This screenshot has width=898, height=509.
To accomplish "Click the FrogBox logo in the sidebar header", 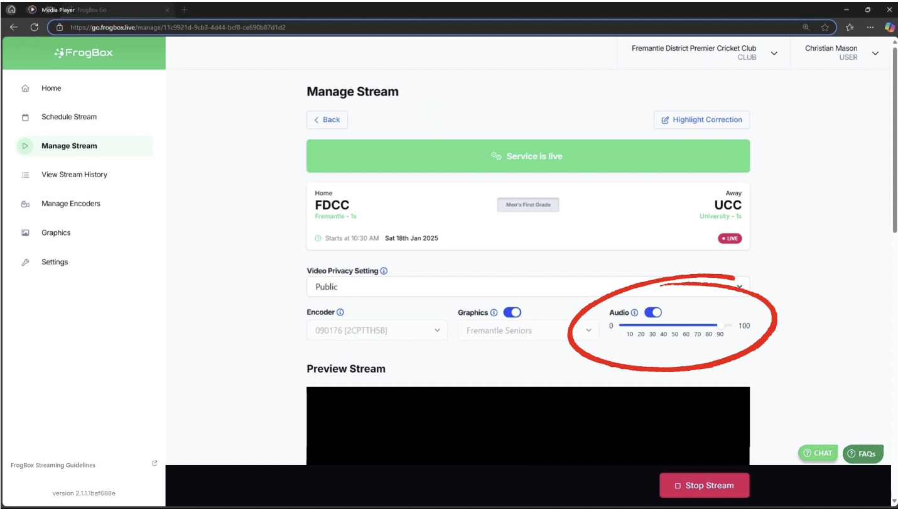I will click(84, 53).
